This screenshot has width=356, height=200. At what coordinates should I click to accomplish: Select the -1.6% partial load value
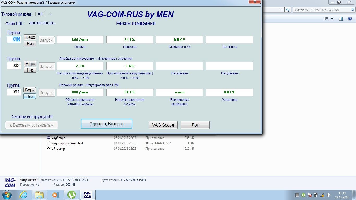click(x=130, y=66)
